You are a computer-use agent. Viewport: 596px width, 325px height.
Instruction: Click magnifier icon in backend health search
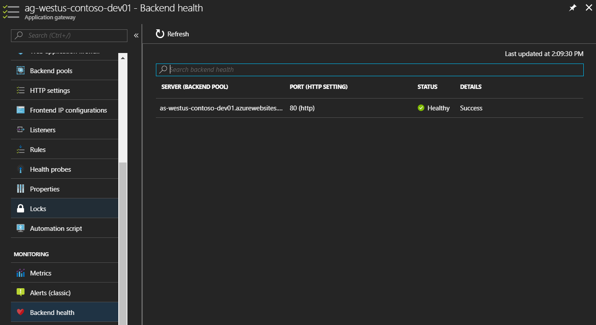pos(163,70)
